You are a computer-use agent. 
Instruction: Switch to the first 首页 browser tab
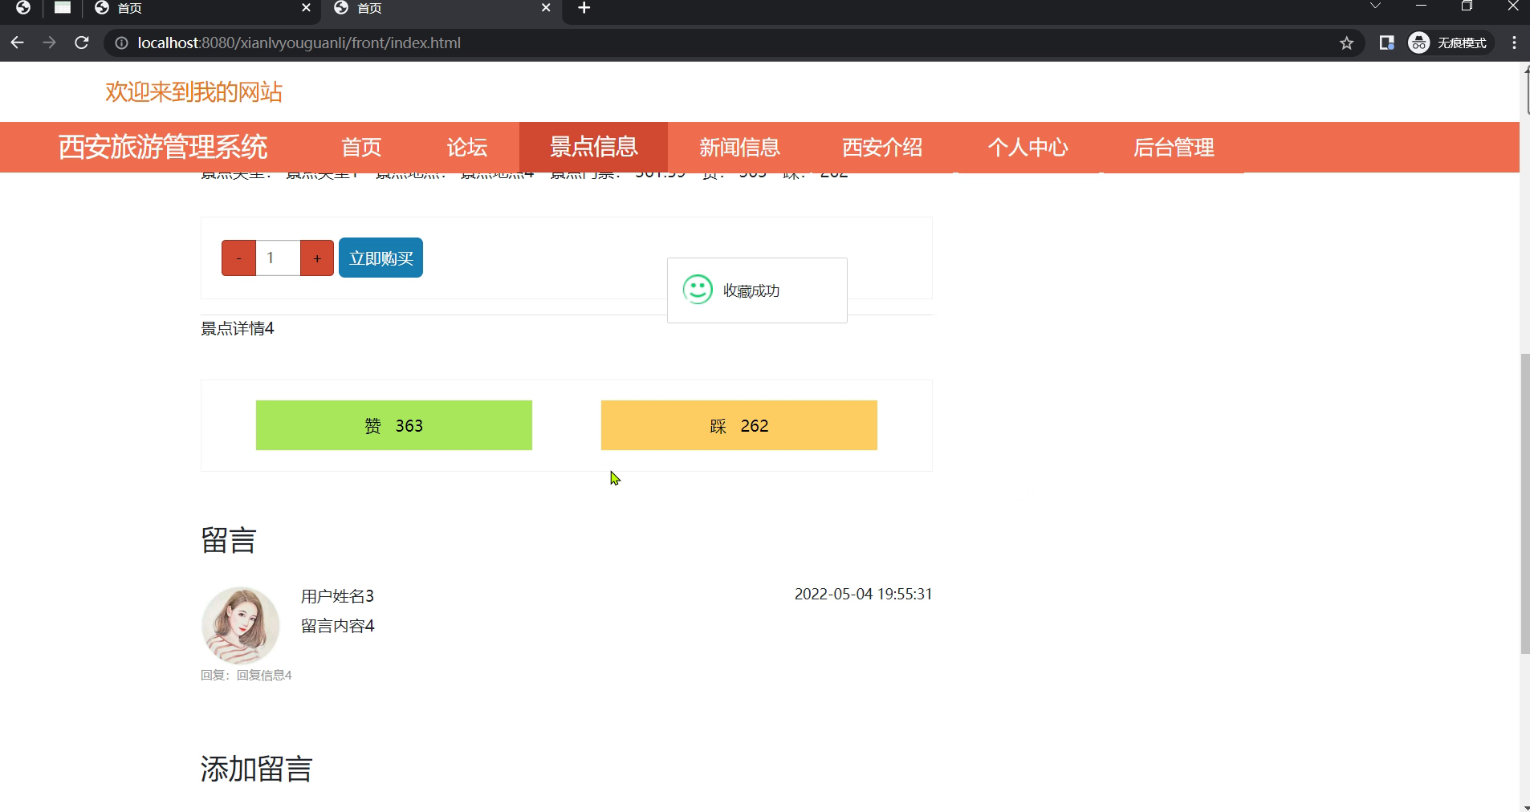pos(201,9)
